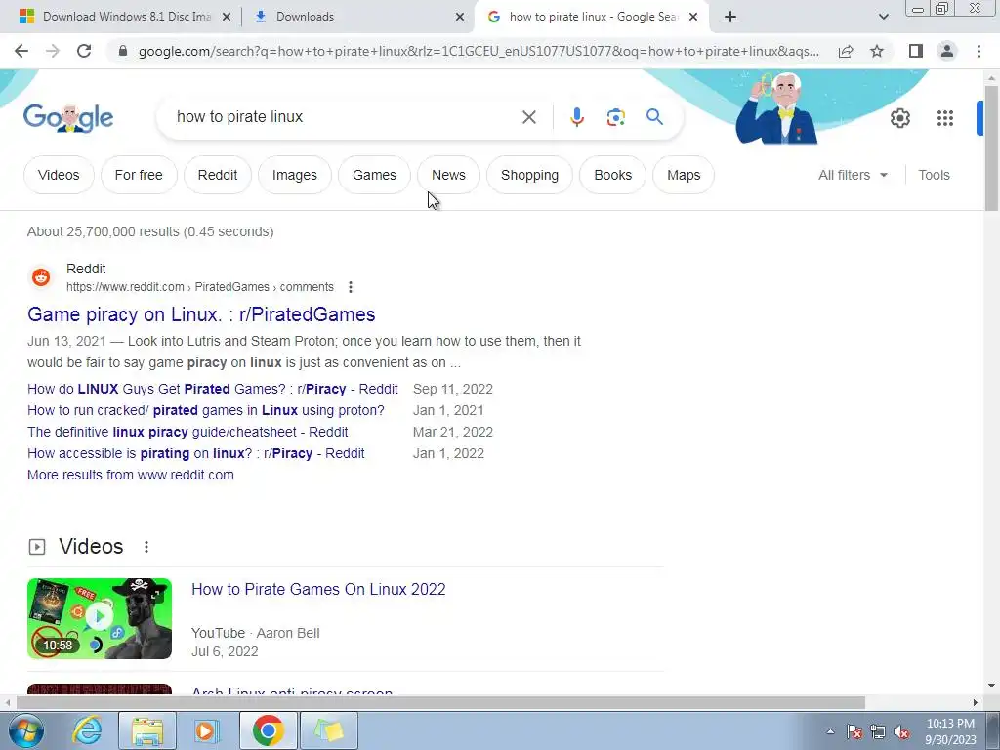Reload the page with the refresh icon
Screen dimensions: 1000x750
(x=84, y=51)
